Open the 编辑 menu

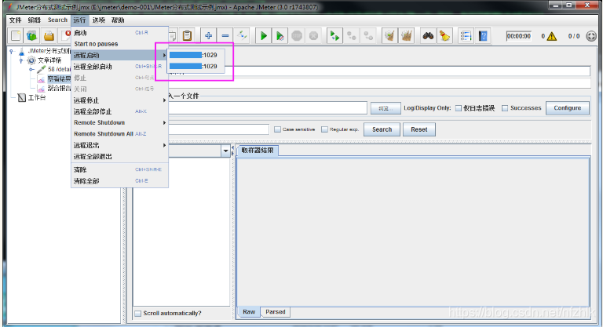click(35, 20)
